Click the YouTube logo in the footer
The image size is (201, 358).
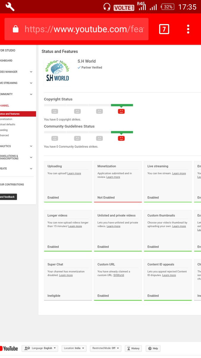pyautogui.click(x=9, y=348)
